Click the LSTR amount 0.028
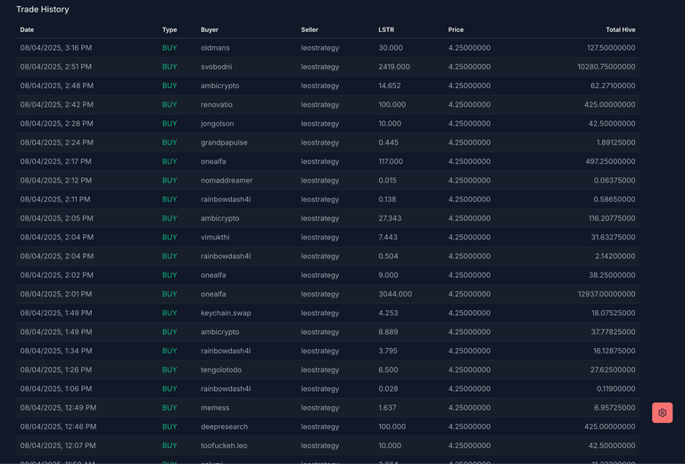This screenshot has width=685, height=464. point(388,388)
